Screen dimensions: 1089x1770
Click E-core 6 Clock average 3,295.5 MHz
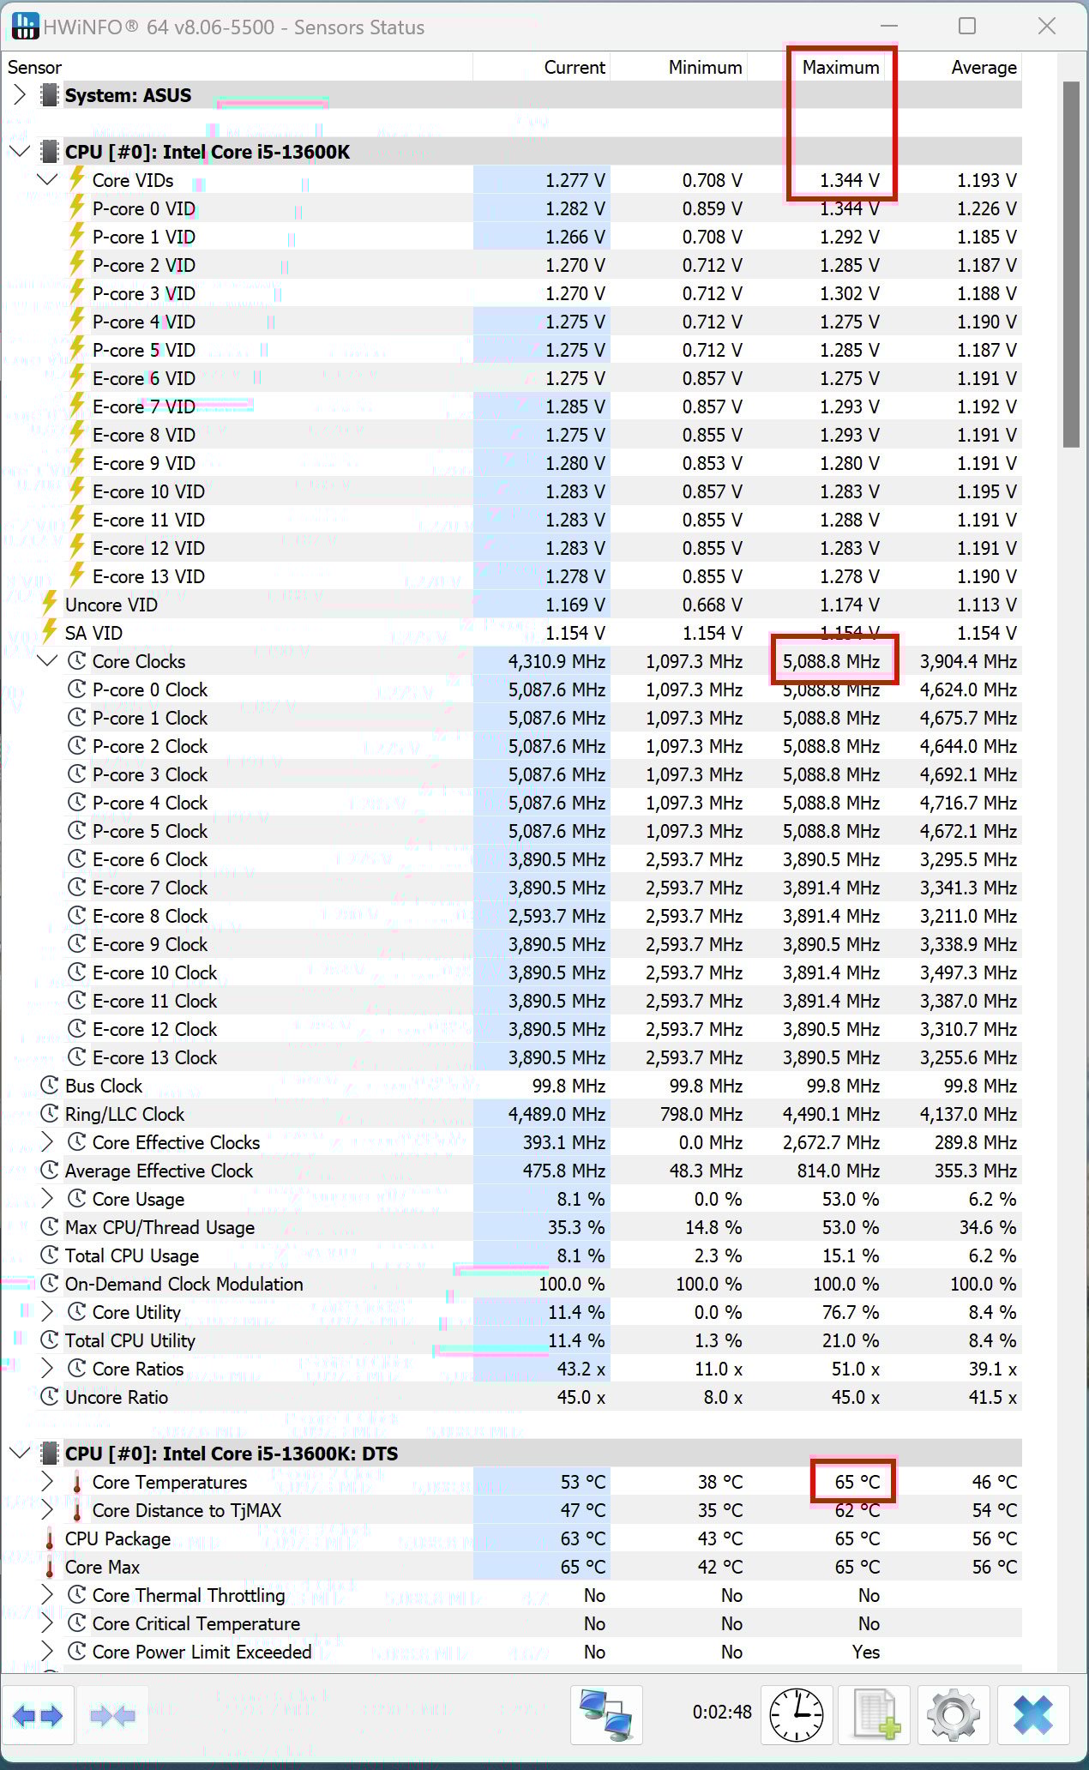[968, 859]
